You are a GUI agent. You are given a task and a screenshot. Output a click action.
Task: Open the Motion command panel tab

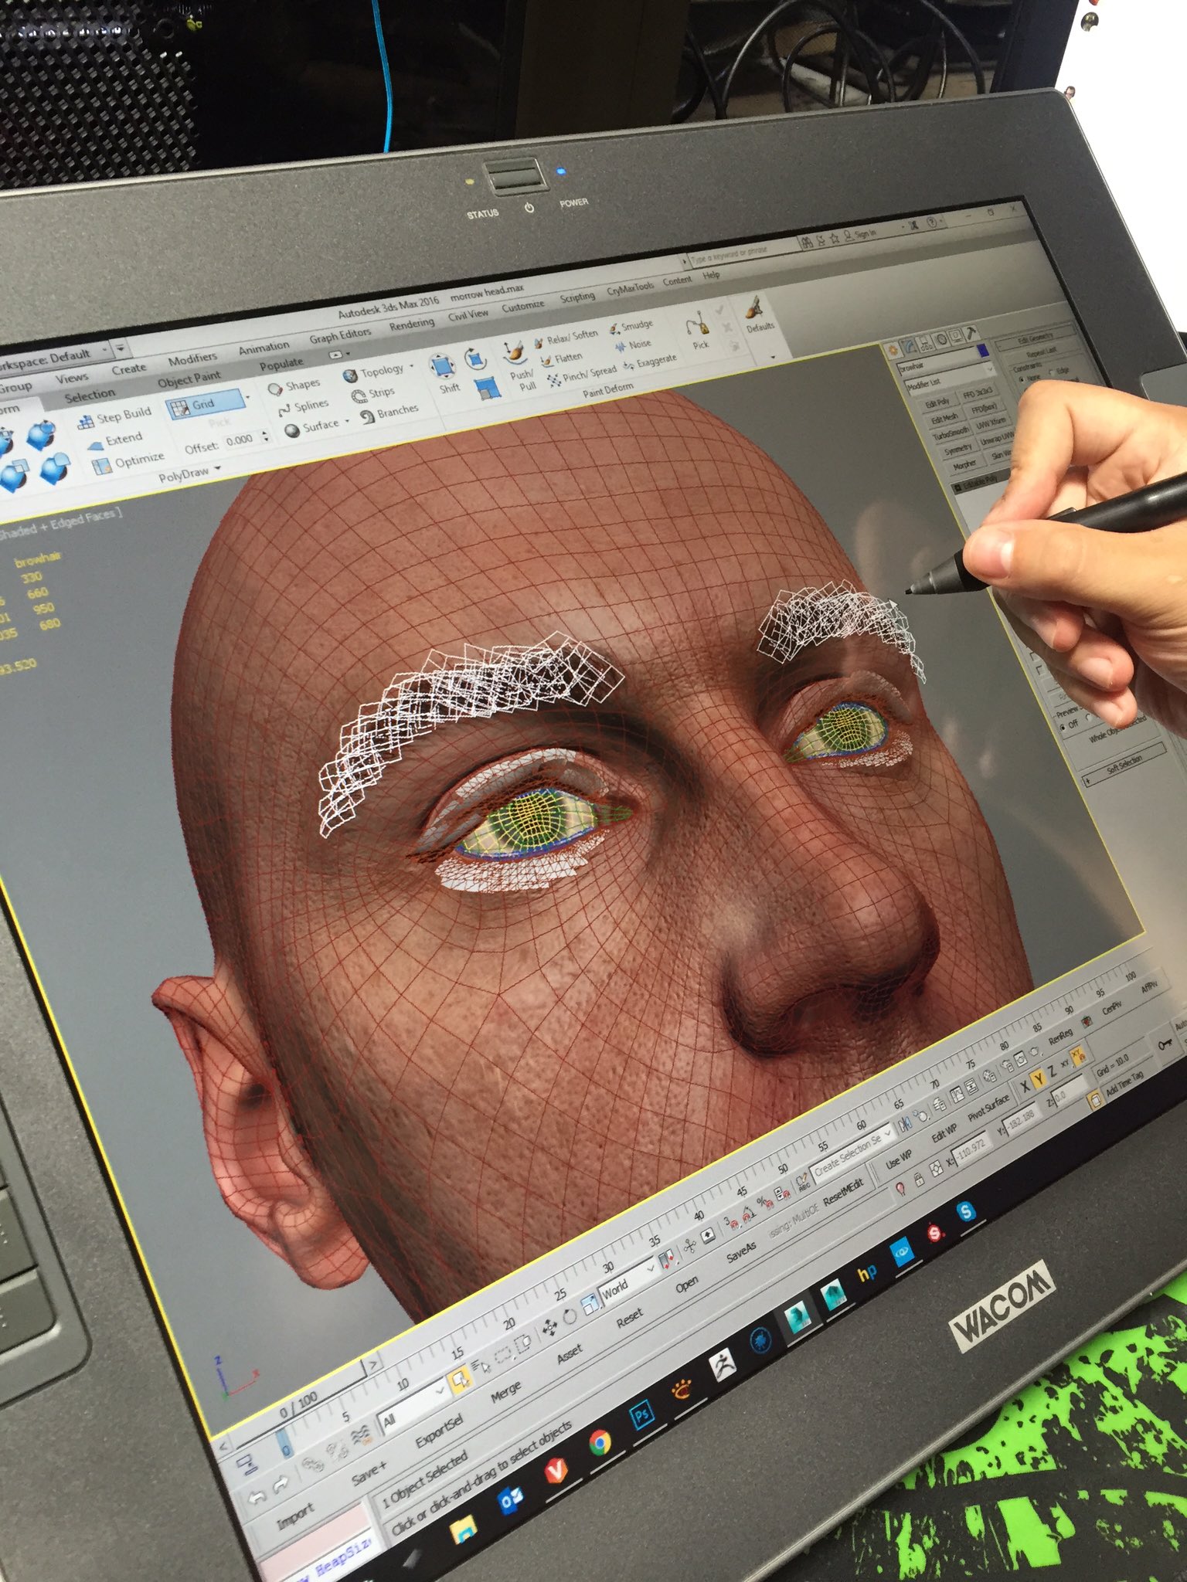point(941,339)
